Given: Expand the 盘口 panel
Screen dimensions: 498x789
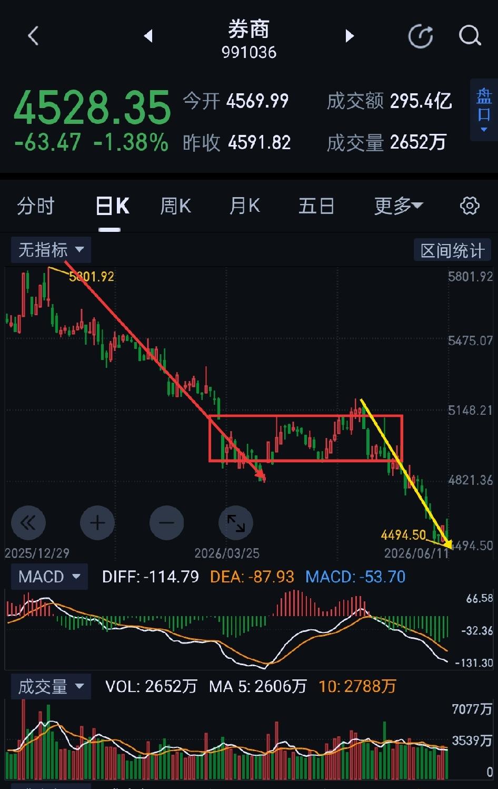Looking at the screenshot, I should click(484, 110).
